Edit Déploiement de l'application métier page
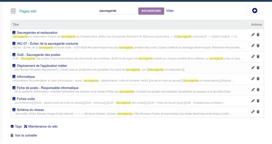The width and height of the screenshot is (272, 144). click(253, 67)
